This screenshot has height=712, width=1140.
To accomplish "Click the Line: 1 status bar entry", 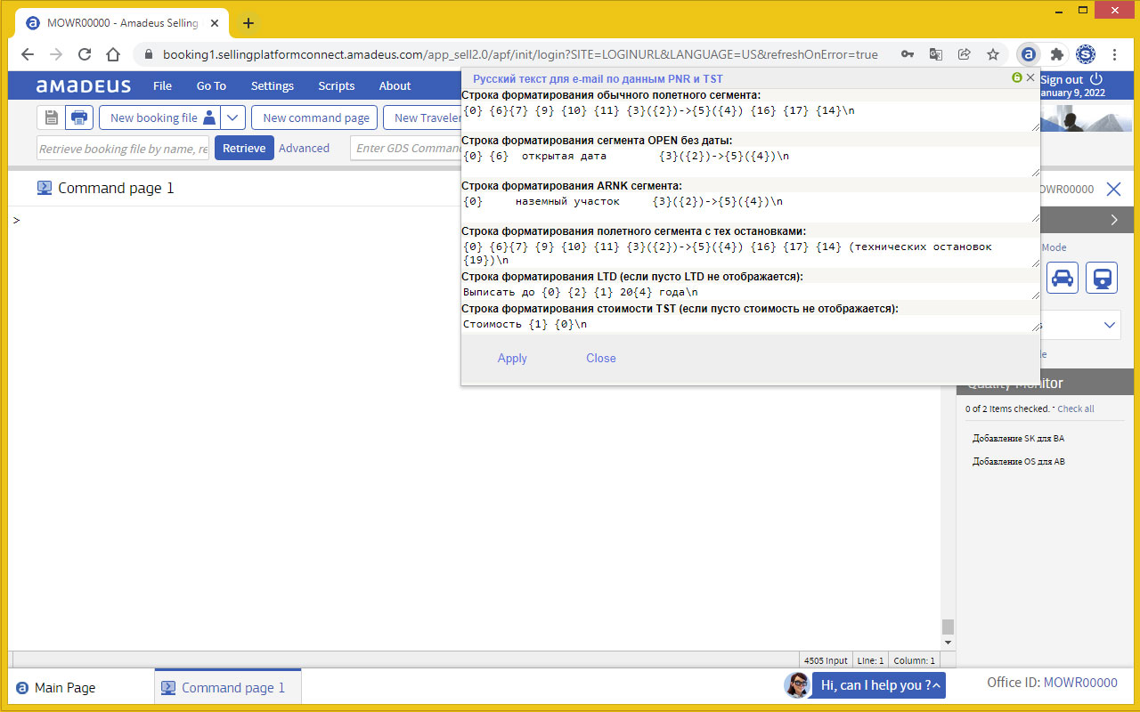I will [870, 660].
